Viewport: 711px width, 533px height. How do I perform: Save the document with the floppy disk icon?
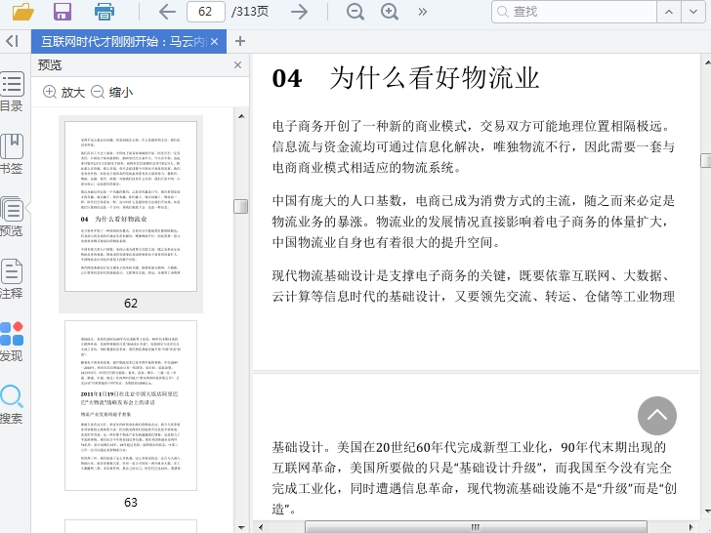tap(63, 12)
